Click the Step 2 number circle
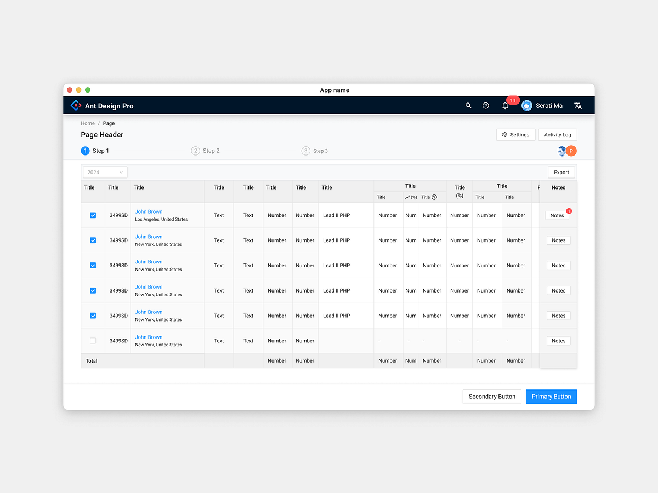 [x=195, y=151]
